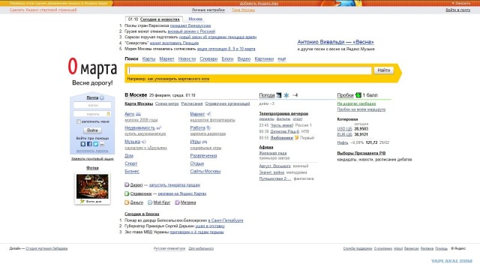Image resolution: width=480 pixels, height=270 pixels.
Task: Click the orange Деньги icon
Action: (x=127, y=202)
